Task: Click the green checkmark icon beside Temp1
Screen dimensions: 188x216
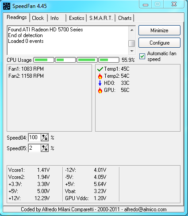Action: [x=100, y=69]
